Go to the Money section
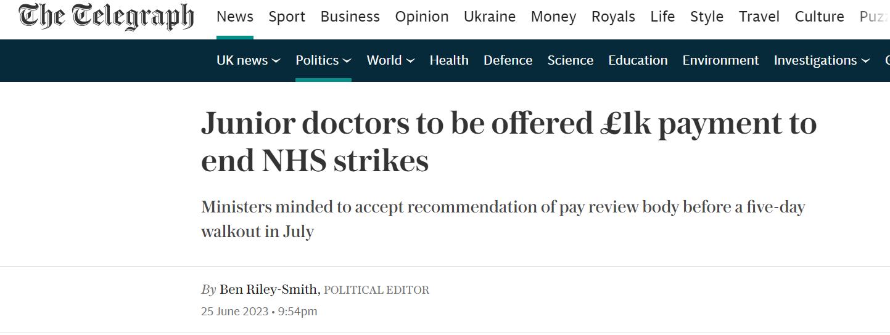 coord(553,17)
